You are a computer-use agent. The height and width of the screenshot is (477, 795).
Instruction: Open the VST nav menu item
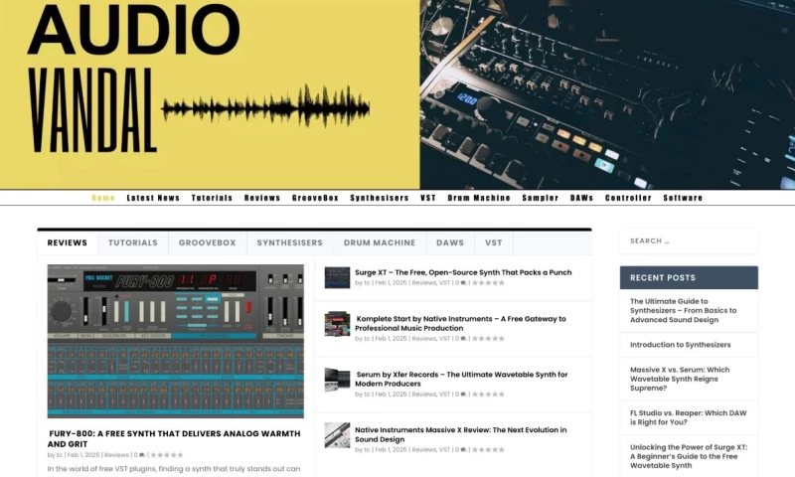point(428,198)
